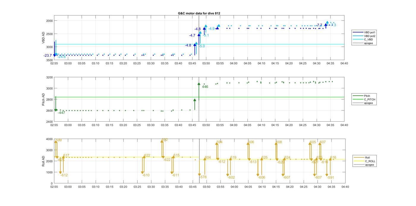The width and height of the screenshot is (416, 206).
Task: Click the "3500" y-axis tick label
Action: (49, 60)
